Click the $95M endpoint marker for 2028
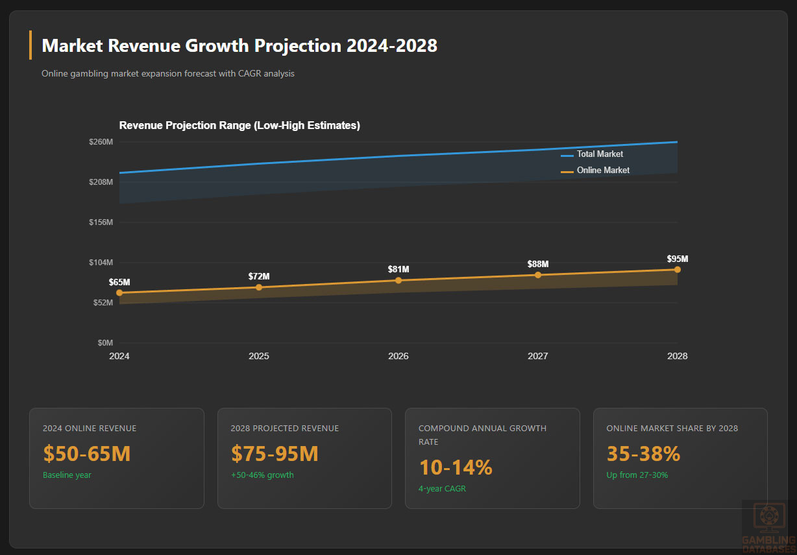The image size is (797, 555). tap(678, 268)
